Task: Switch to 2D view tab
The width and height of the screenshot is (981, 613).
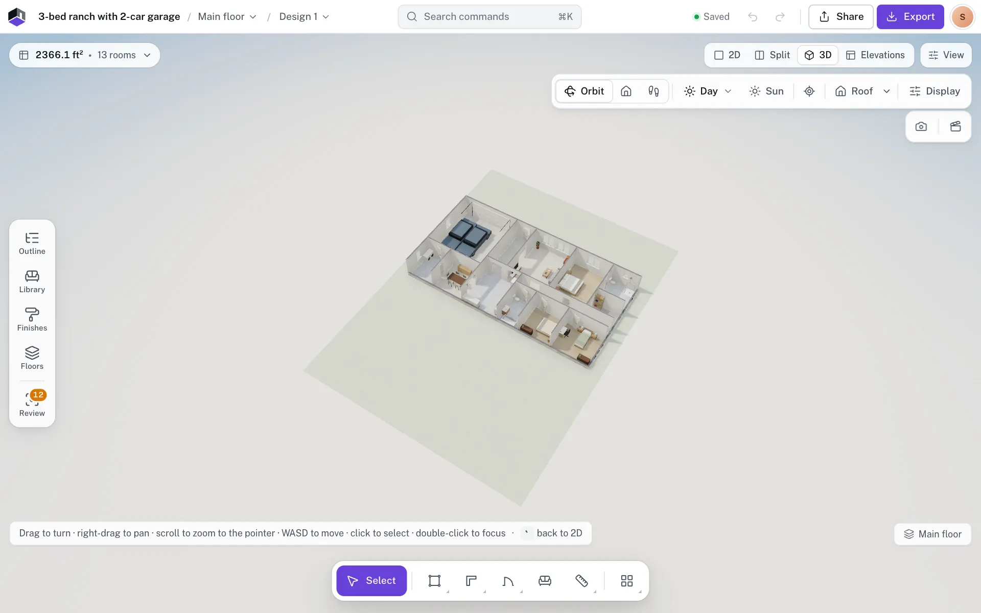Action: click(x=727, y=55)
